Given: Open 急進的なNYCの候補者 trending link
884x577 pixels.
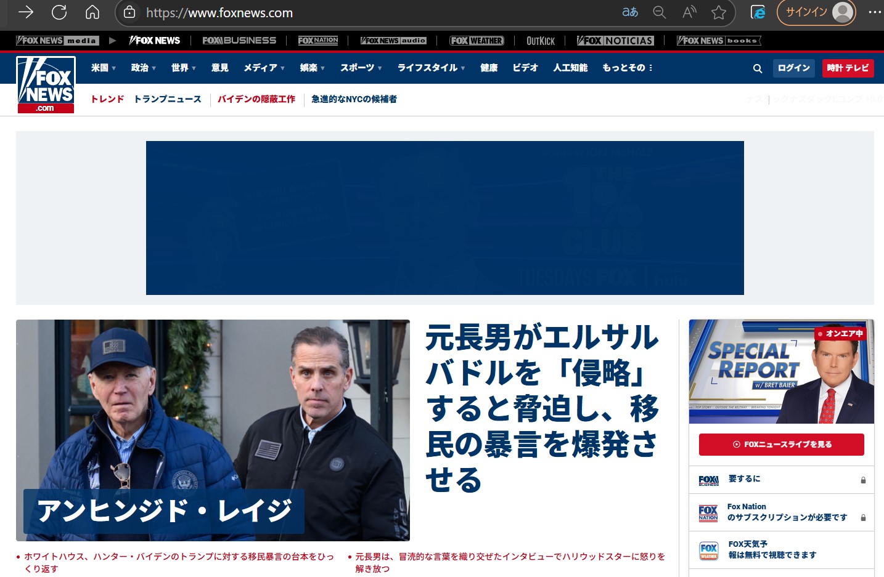Looking at the screenshot, I should pos(354,99).
